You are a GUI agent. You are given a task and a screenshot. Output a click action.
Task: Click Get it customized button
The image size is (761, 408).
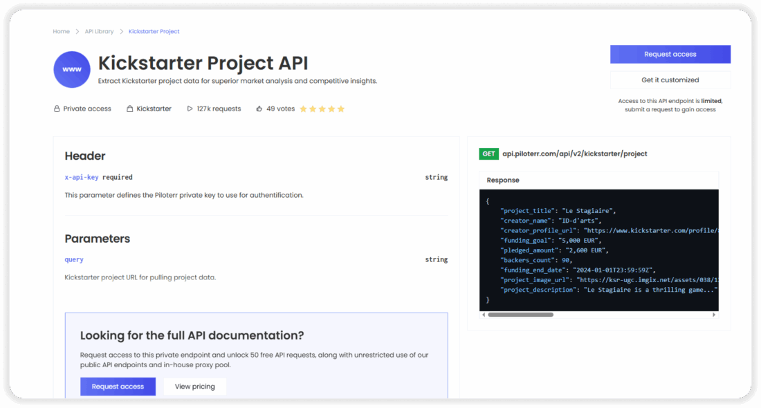pos(670,80)
